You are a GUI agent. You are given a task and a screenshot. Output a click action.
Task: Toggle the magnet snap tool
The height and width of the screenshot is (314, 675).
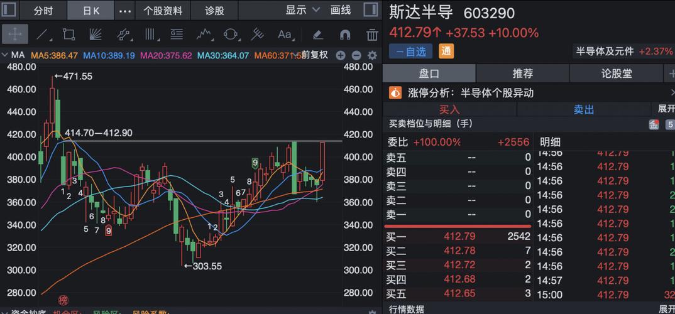tap(345, 35)
